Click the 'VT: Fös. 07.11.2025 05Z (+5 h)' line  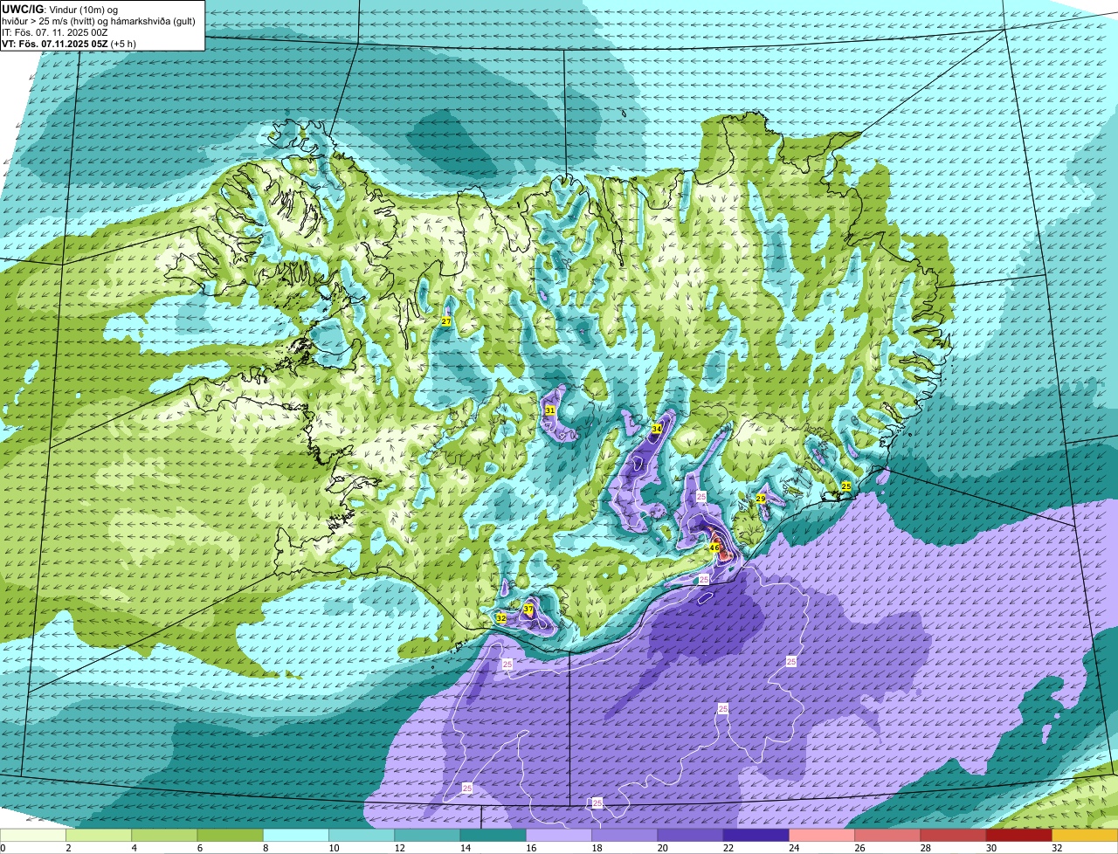coord(69,44)
